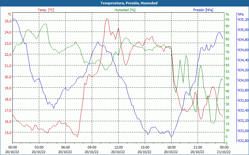The width and height of the screenshot is (249, 155).
Task: Click the '12:00' time axis label
Action: tap(118, 148)
